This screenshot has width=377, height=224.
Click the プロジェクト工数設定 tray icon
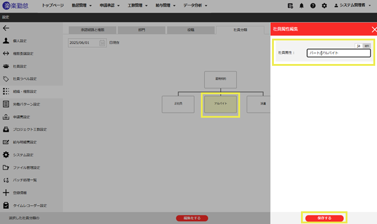[x=6, y=129]
